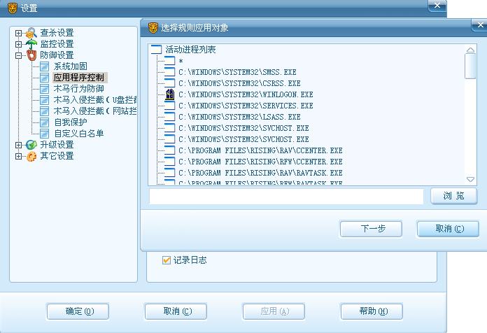Screen dimensions: 487x333
Task: Click the page icon beside 系统加固
Action: [x=44, y=66]
